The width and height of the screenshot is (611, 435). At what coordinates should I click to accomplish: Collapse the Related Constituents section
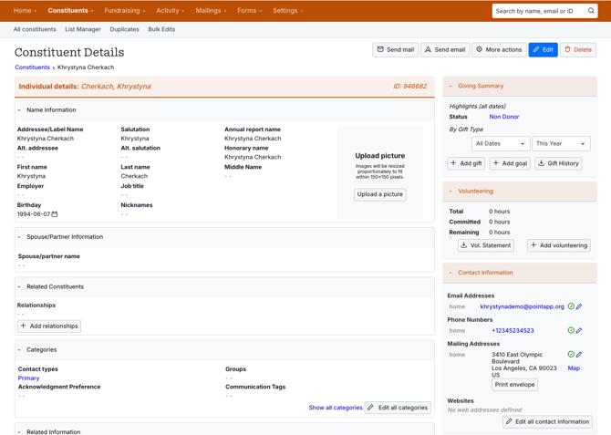coord(19,287)
